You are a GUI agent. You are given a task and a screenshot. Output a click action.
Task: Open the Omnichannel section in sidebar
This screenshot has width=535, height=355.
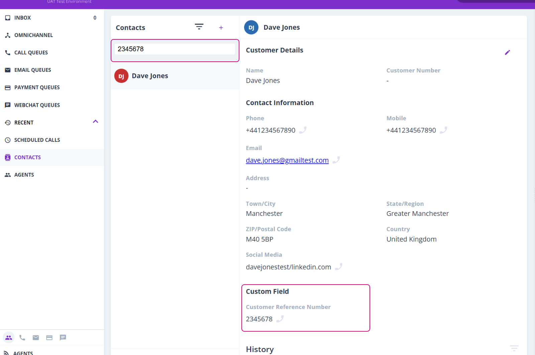tap(33, 35)
